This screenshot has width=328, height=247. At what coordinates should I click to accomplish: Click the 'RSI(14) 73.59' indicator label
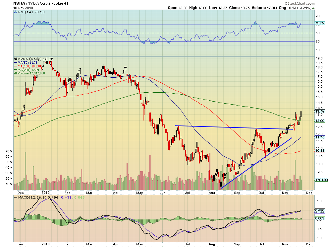click(31, 12)
